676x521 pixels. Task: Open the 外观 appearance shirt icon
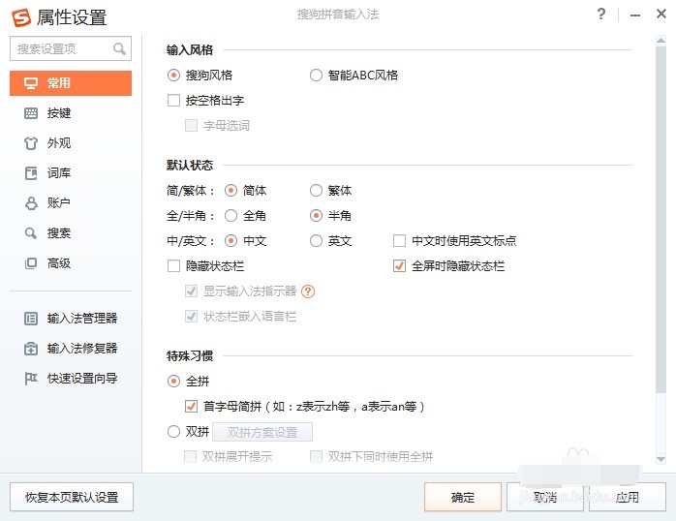coord(30,143)
